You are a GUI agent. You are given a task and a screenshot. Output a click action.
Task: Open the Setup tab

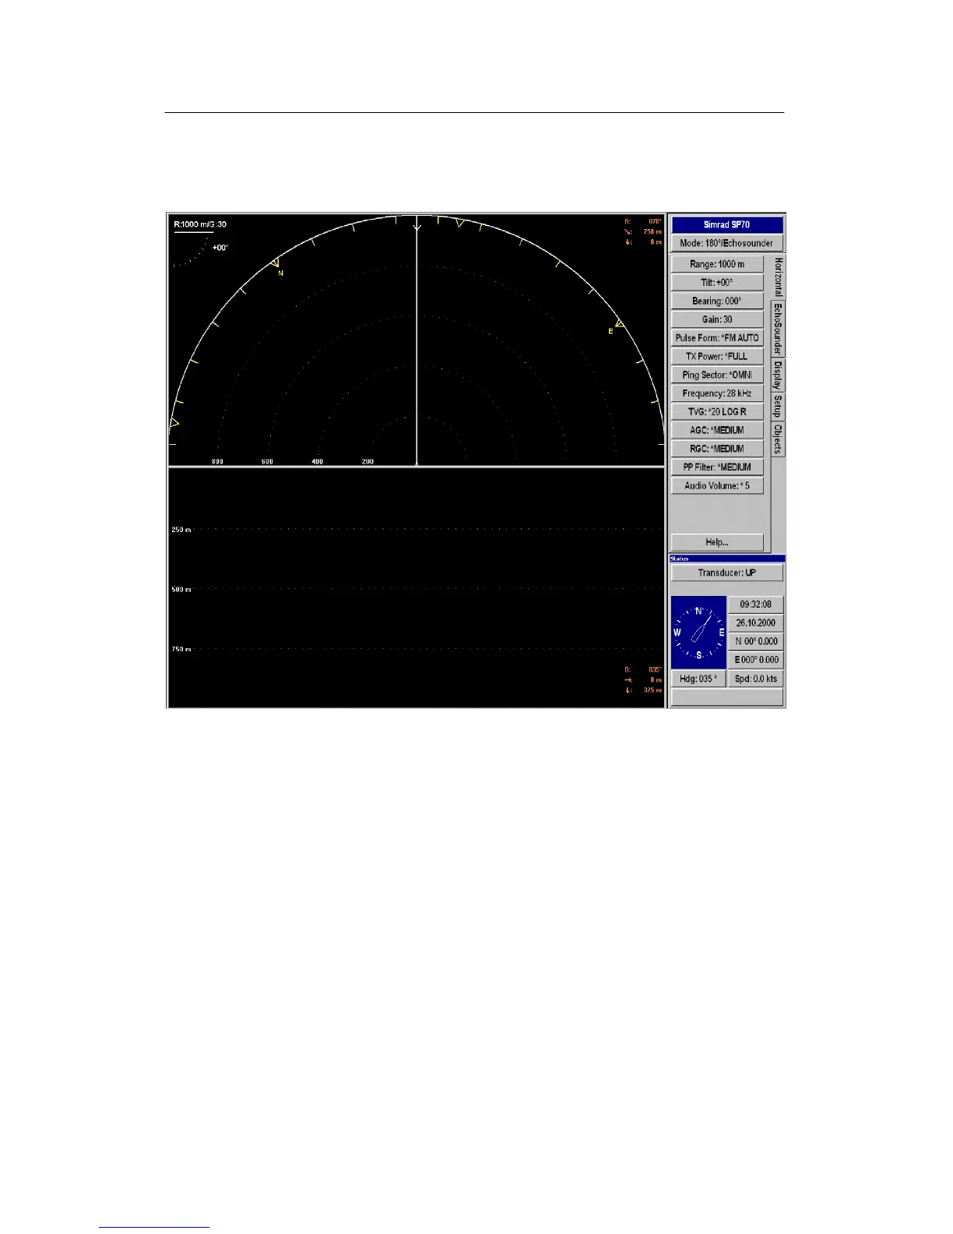point(778,407)
